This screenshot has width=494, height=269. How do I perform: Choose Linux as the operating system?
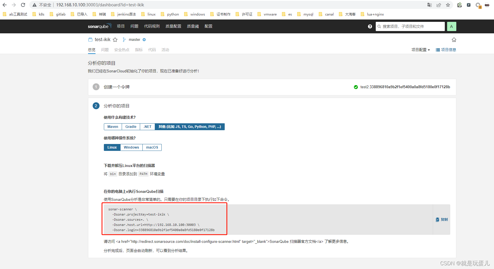tap(112, 147)
